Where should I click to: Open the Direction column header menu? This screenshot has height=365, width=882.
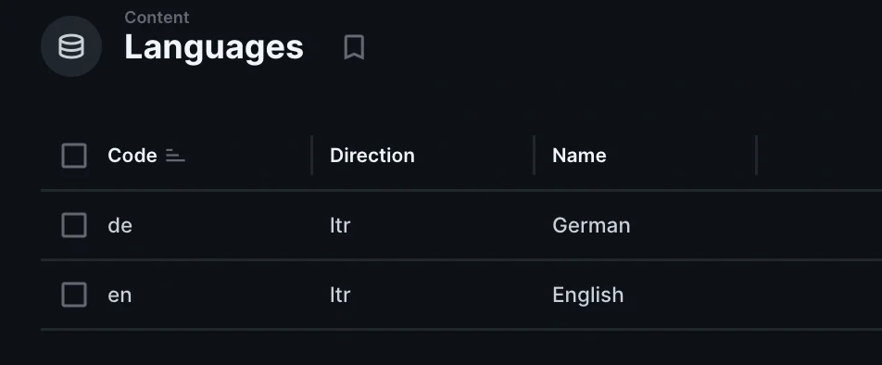pos(372,156)
